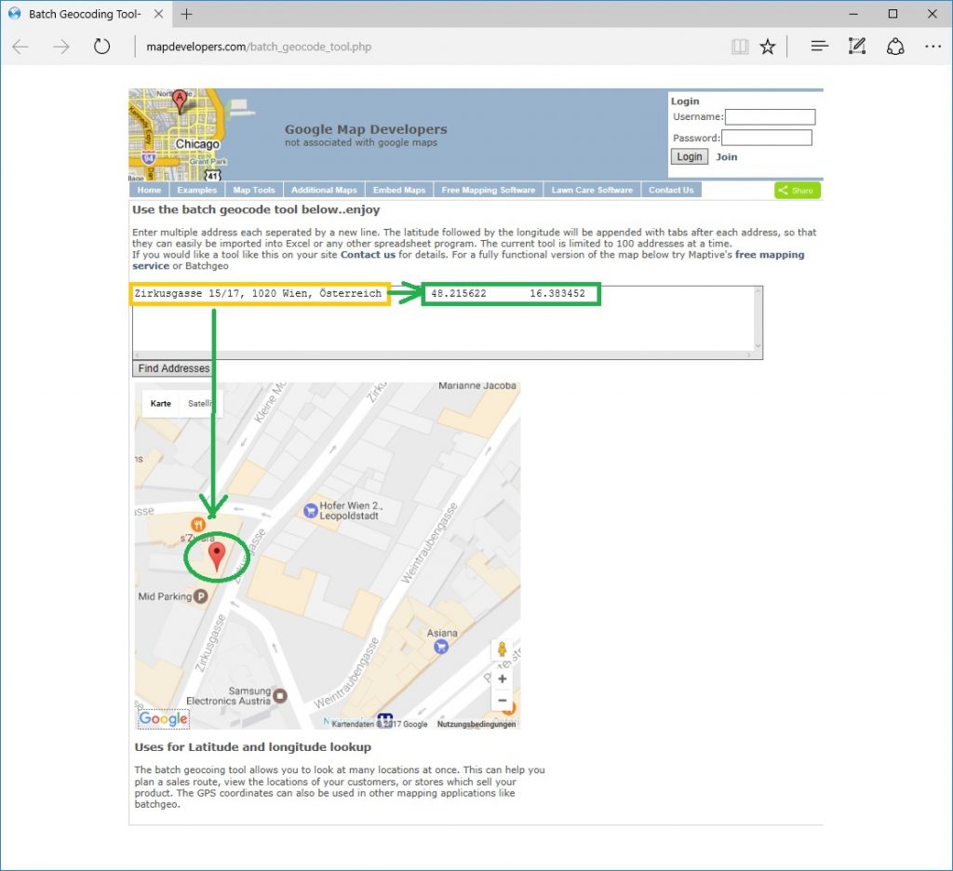The height and width of the screenshot is (871, 953).
Task: Switch map to Satellit view
Action: (201, 403)
